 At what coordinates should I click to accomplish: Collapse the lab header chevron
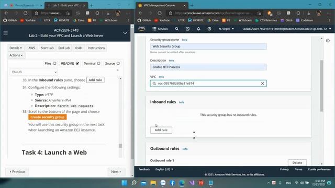coord(125,33)
